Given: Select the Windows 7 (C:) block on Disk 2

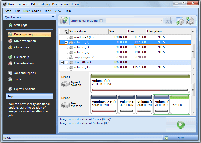Looking at the screenshot, I should pos(104,104).
